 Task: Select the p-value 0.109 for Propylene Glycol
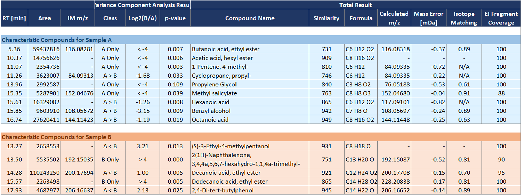point(175,84)
